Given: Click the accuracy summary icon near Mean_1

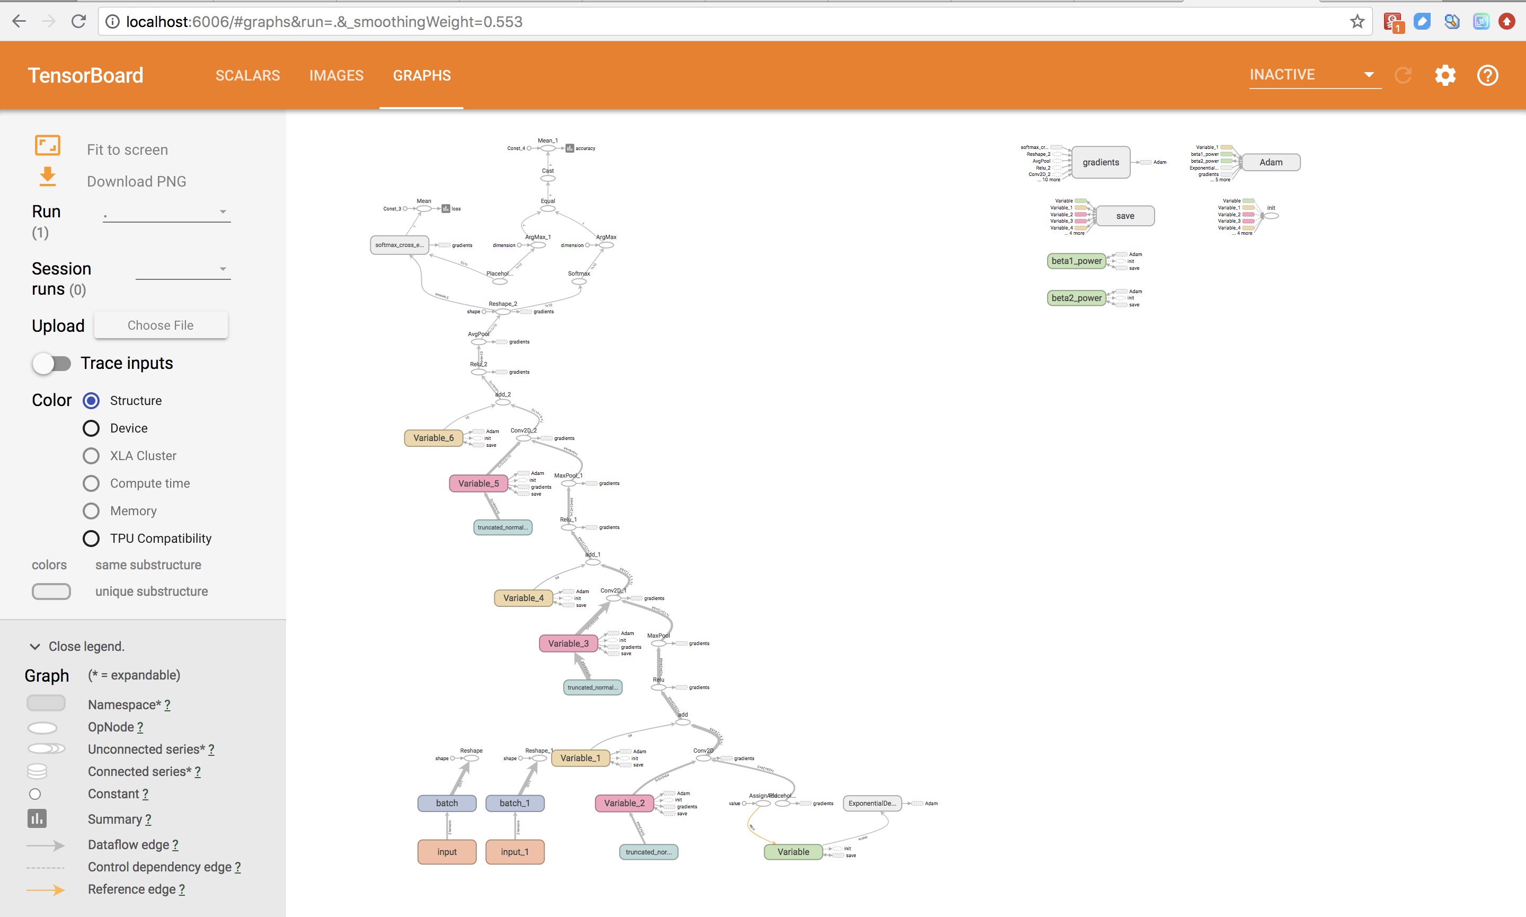Looking at the screenshot, I should click(570, 148).
